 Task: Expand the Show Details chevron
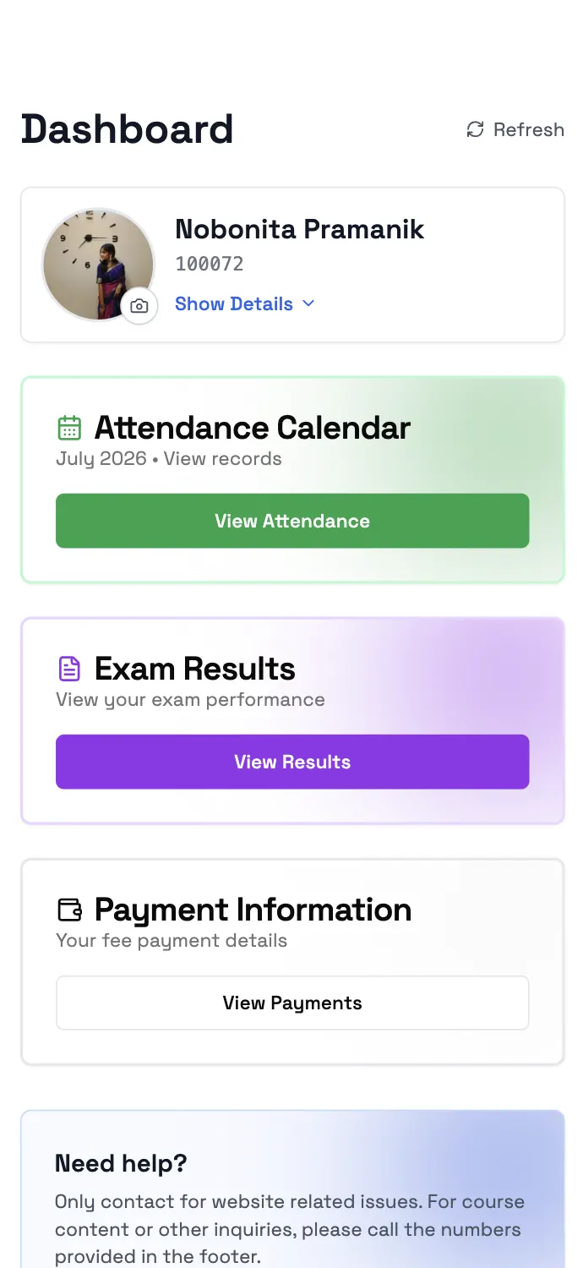tap(308, 303)
